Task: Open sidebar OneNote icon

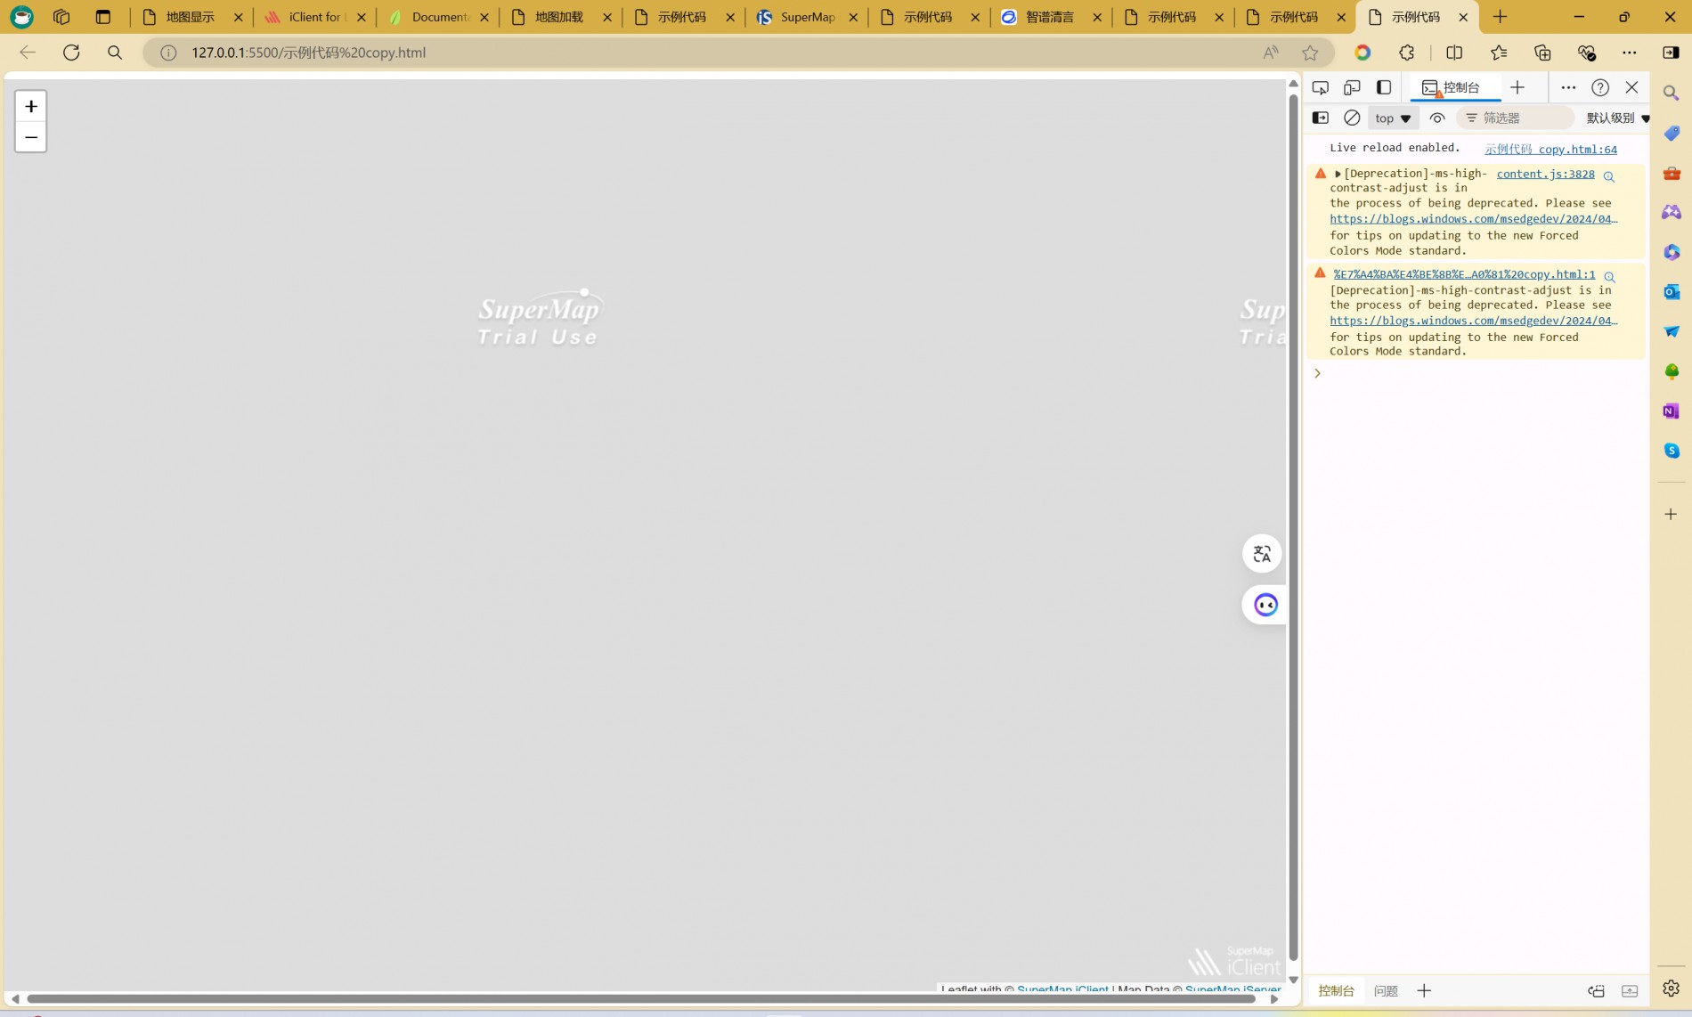Action: tap(1672, 411)
